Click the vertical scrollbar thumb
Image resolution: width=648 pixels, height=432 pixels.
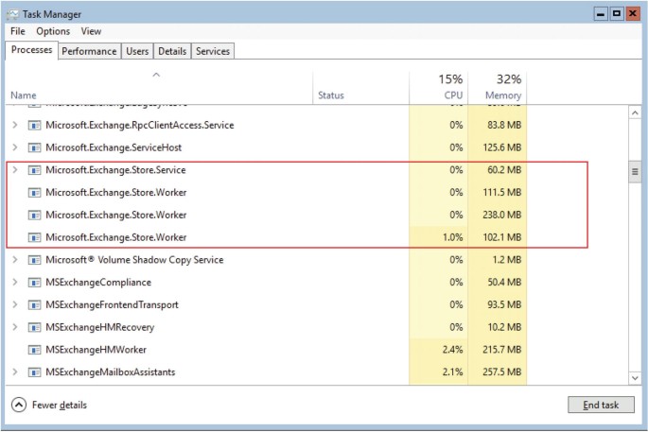pos(635,172)
